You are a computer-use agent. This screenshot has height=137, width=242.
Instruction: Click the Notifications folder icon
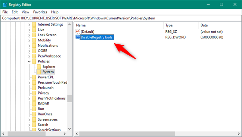coord(34,46)
